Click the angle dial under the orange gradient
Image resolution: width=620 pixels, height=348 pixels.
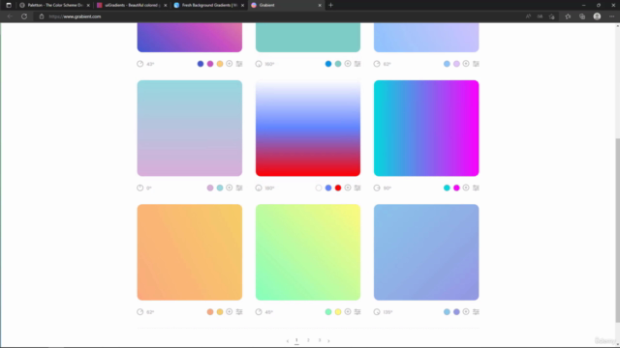139,311
